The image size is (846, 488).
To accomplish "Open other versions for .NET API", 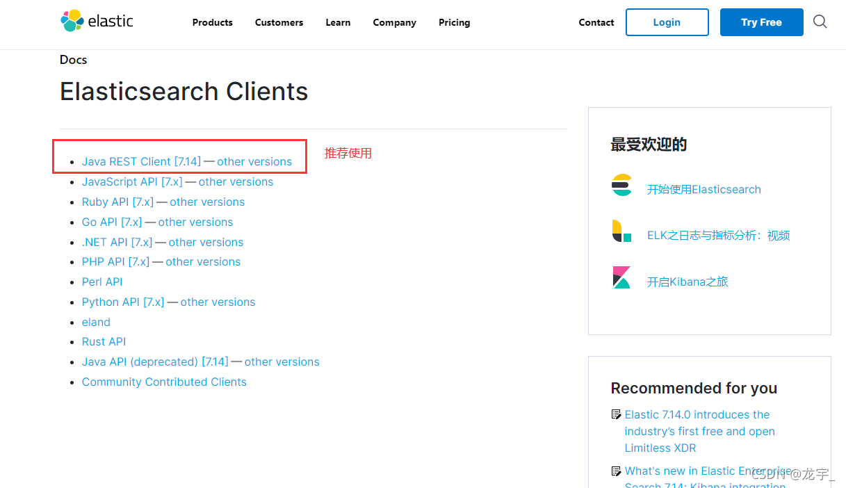I will [x=206, y=242].
